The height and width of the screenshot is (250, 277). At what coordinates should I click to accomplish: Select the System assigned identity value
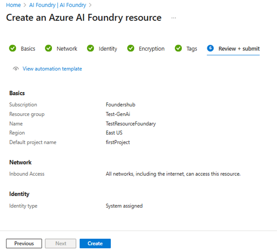click(x=124, y=206)
